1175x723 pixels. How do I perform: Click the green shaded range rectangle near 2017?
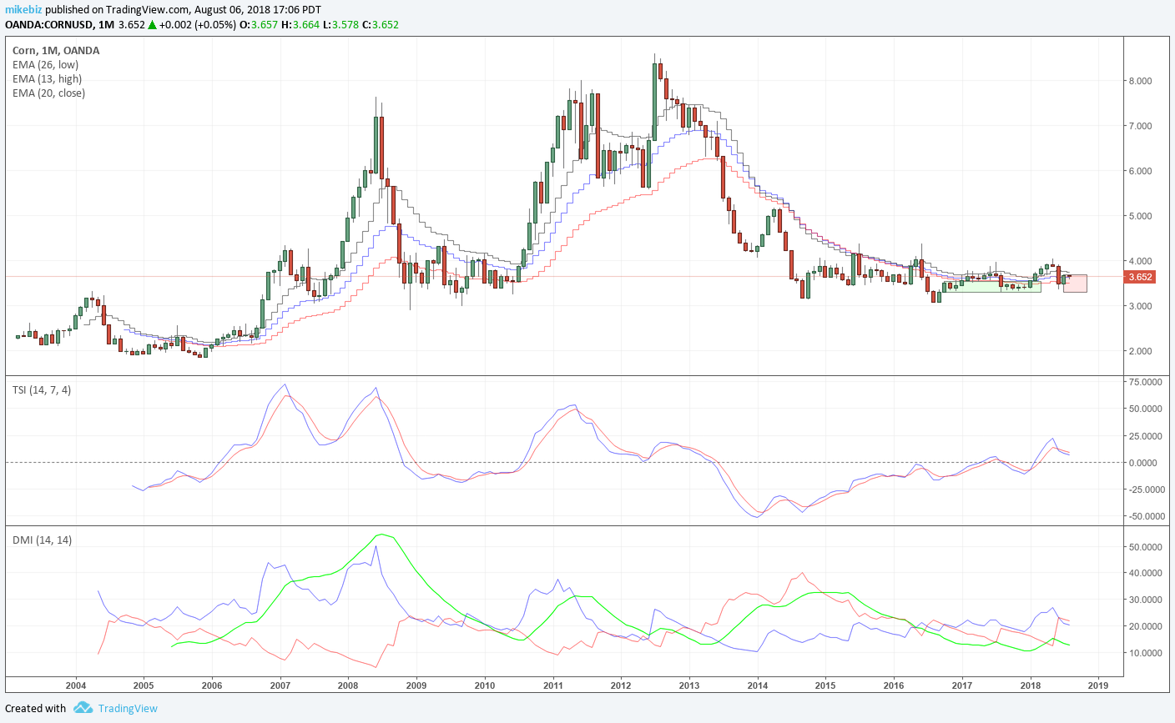pos(991,286)
